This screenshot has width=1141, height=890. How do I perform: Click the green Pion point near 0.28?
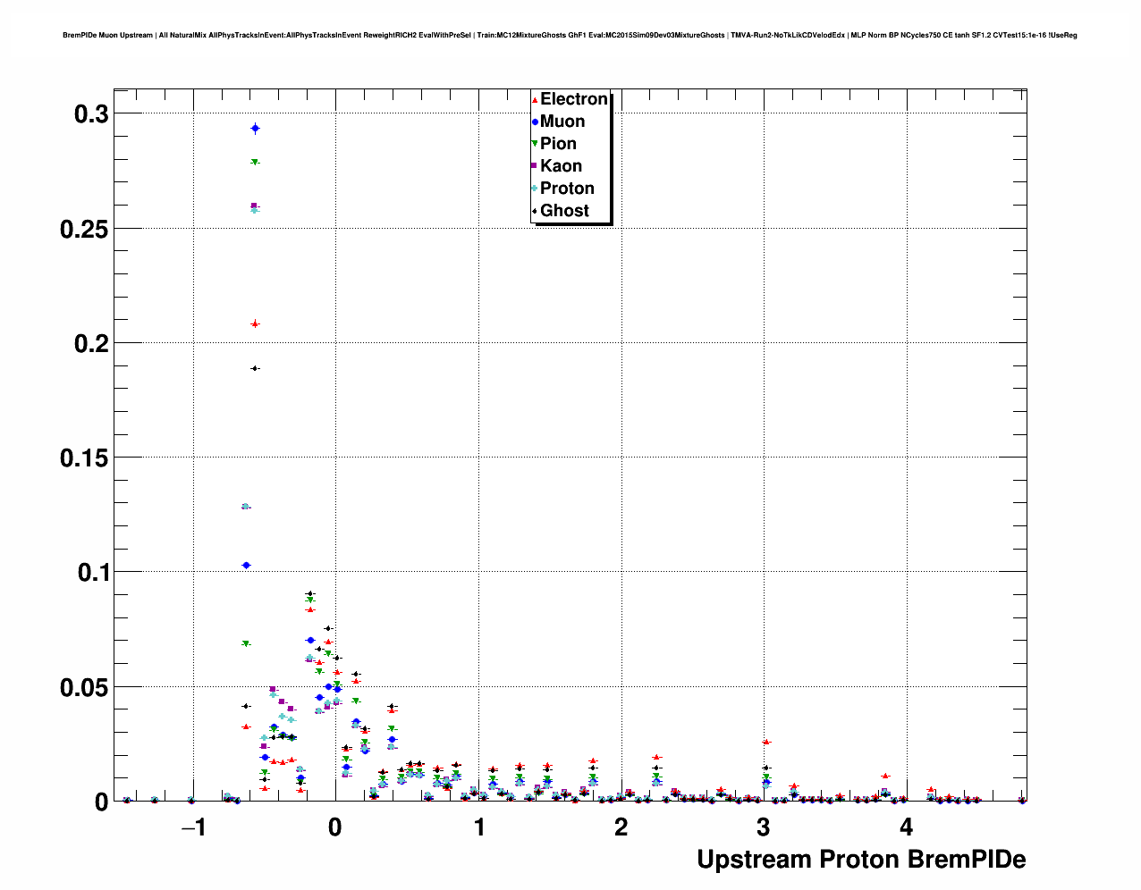click(x=255, y=162)
